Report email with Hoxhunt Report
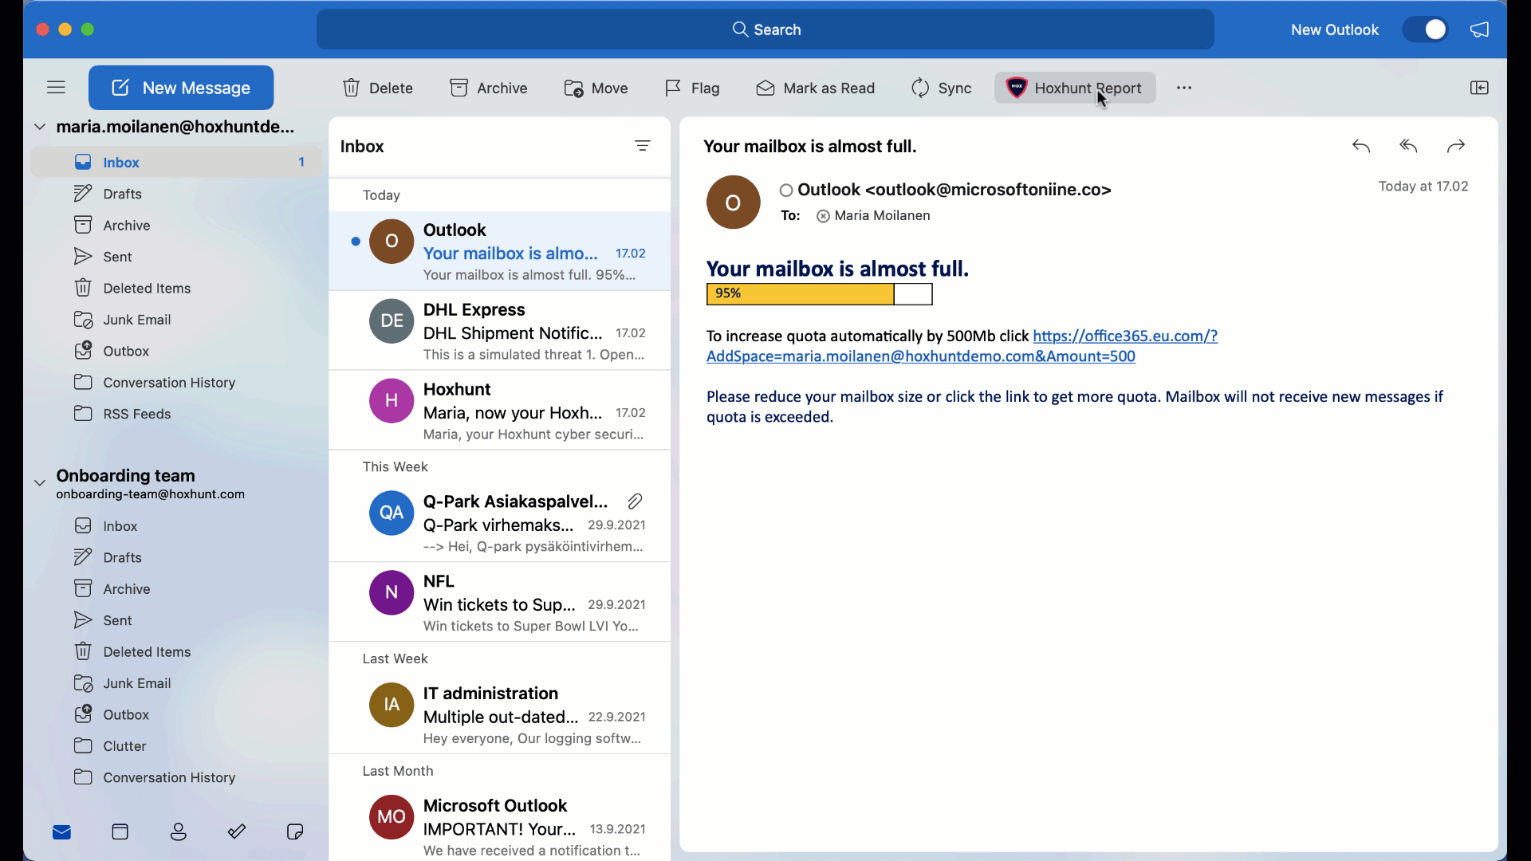1531x861 pixels. [1075, 88]
